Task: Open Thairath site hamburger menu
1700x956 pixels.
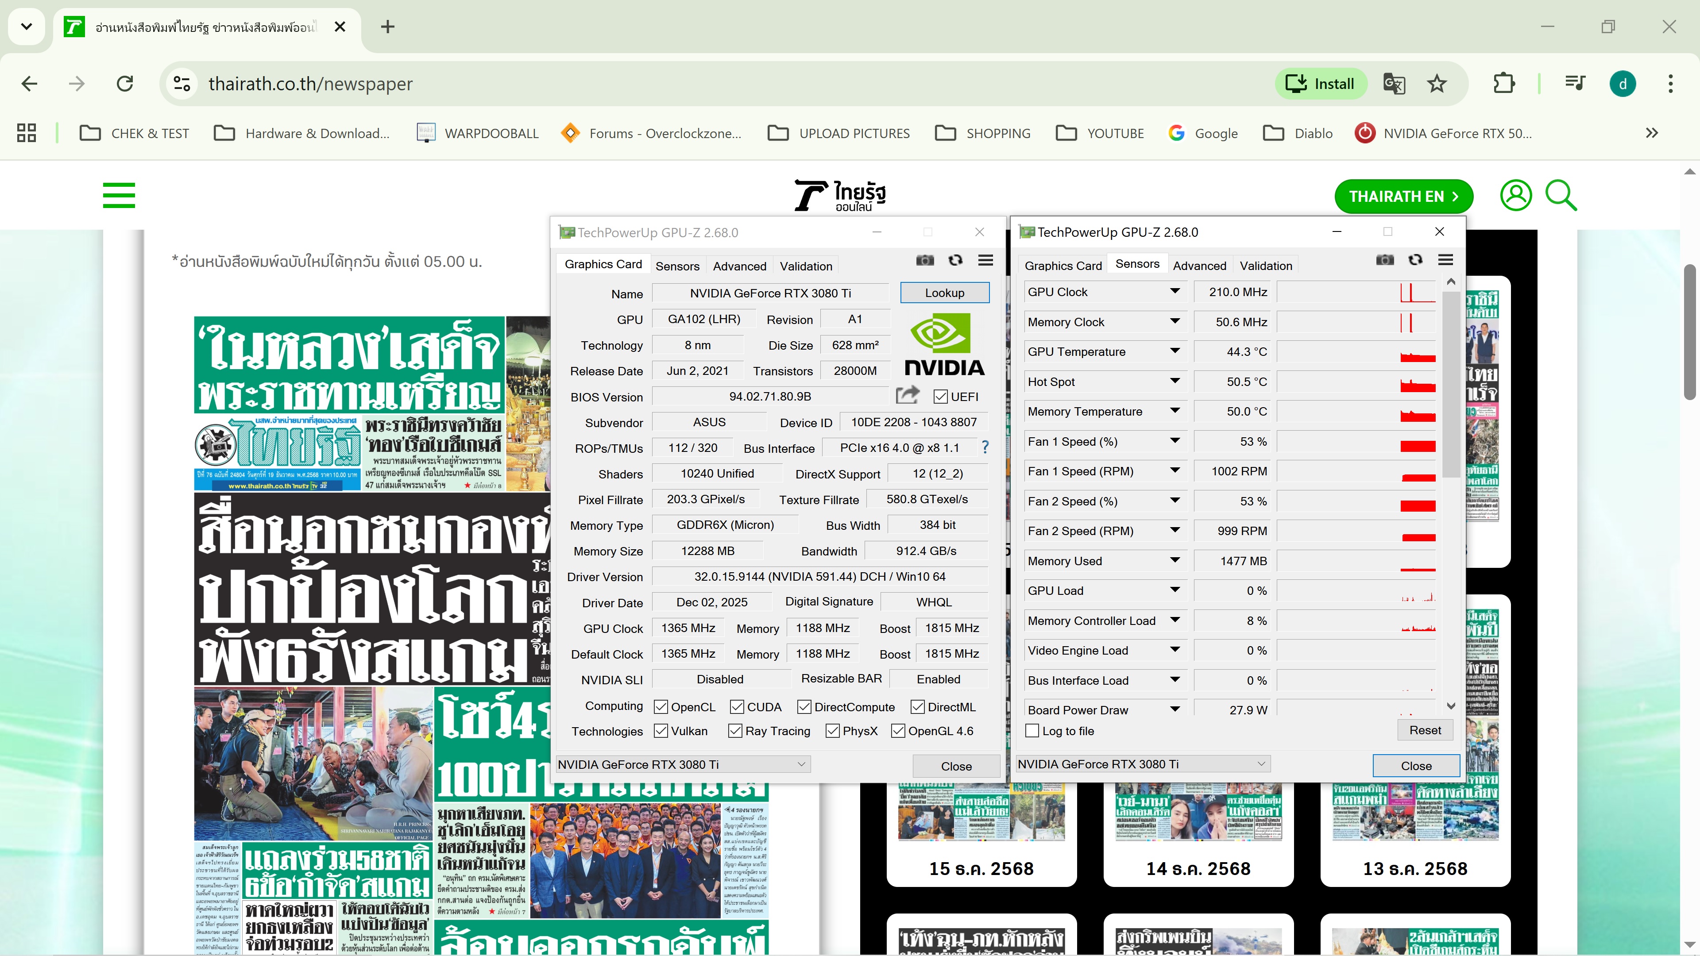Action: [x=119, y=195]
